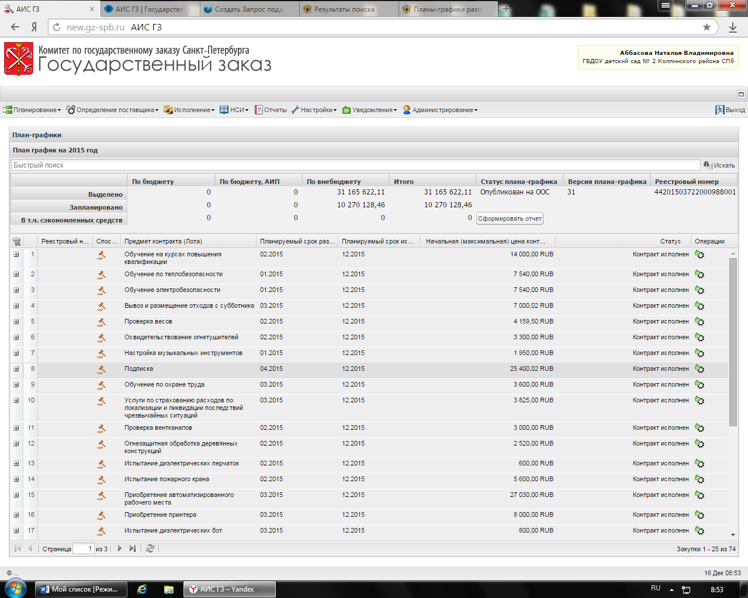
Task: Click the operations icon for Приобретение принтера
Action: [x=699, y=515]
